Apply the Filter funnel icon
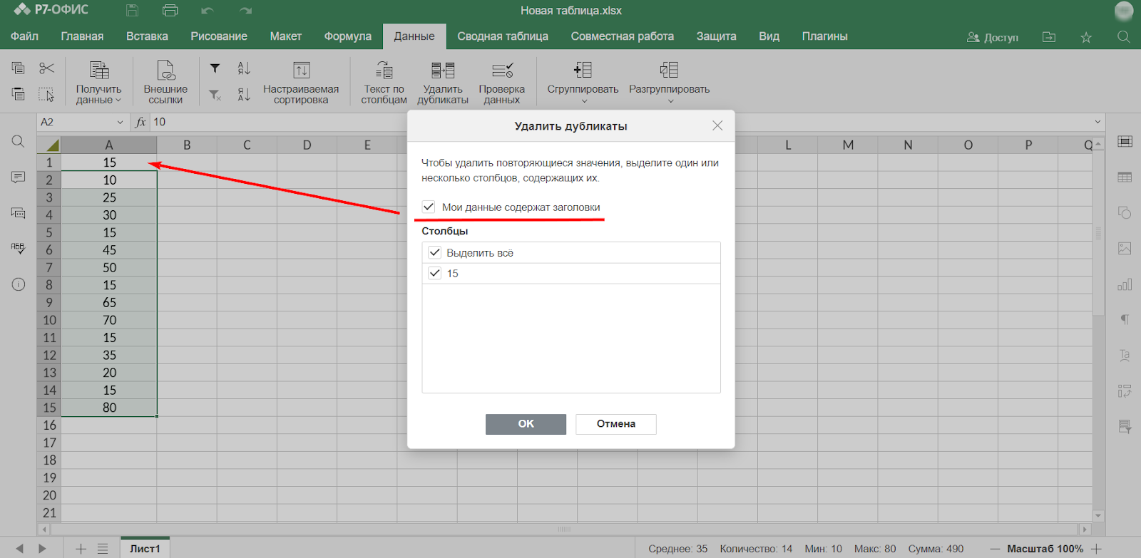1141x558 pixels. pos(215,68)
